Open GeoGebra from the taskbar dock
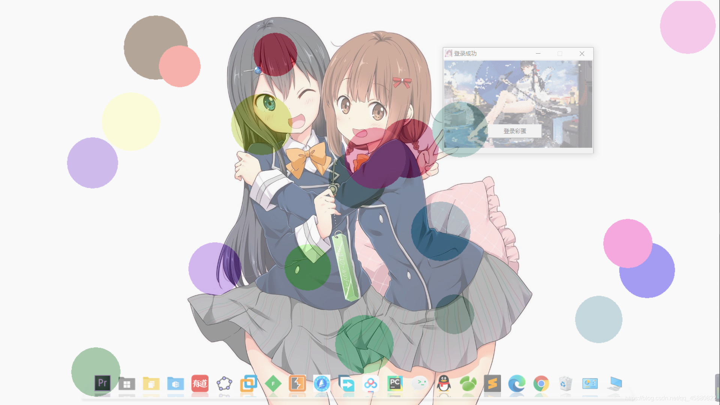 click(224, 384)
